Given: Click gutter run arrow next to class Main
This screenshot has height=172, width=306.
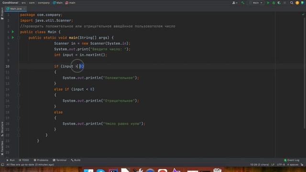Looking at the screenshot, I should pos(13,32).
